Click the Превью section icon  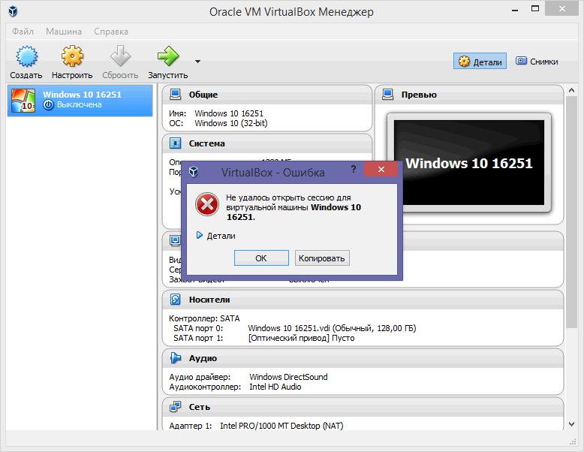click(388, 95)
